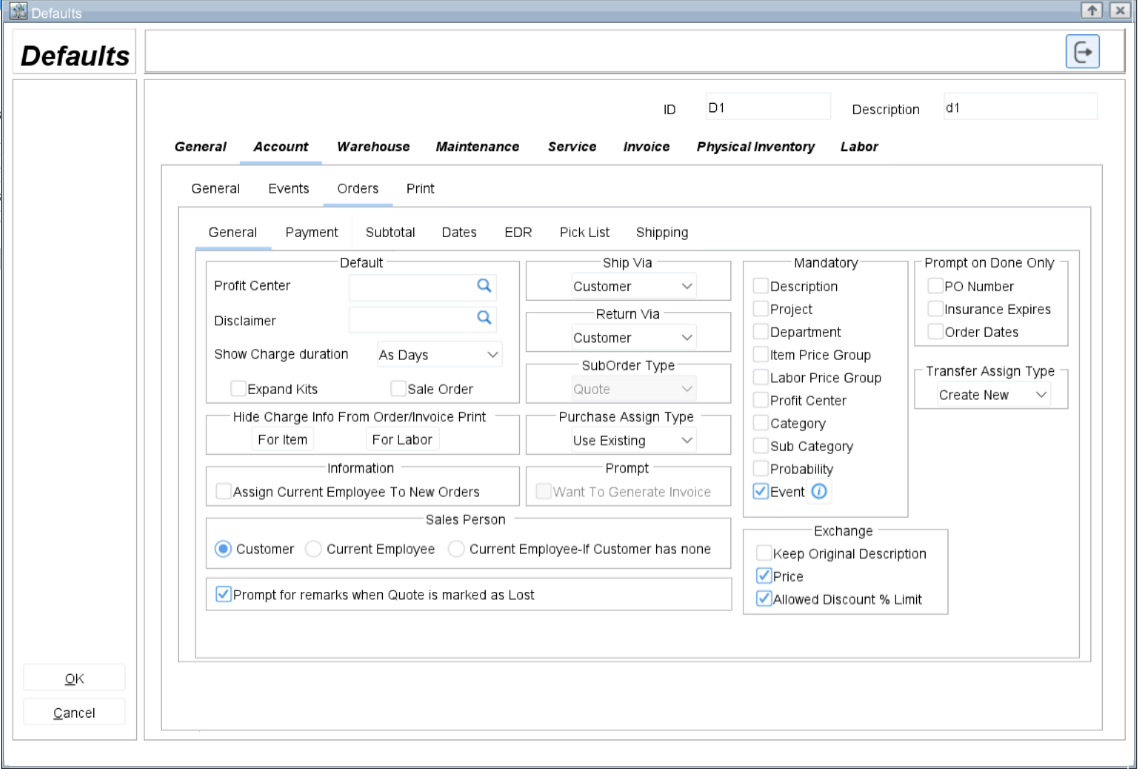Click the Cancel button

pos(74,713)
